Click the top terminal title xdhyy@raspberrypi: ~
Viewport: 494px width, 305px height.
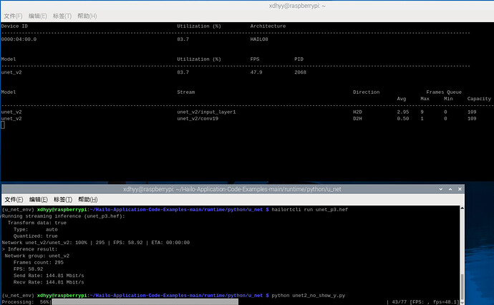coord(297,6)
